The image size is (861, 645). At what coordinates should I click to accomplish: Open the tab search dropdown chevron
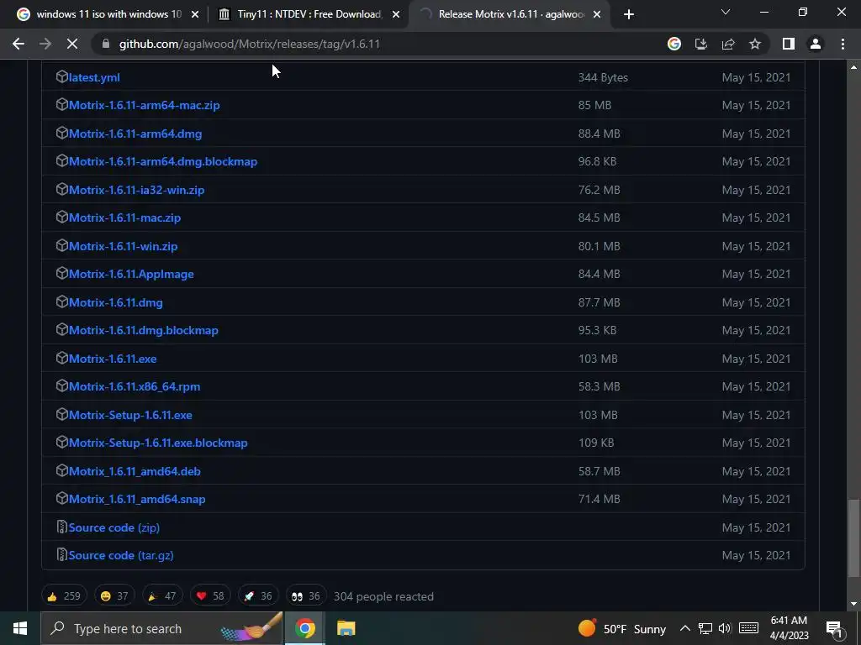coord(726,12)
